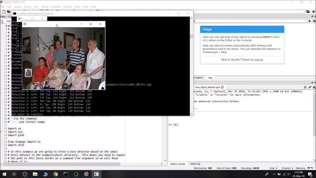Open Task View on the taskbar
The image size is (316, 178).
pyautogui.click(x=14, y=174)
